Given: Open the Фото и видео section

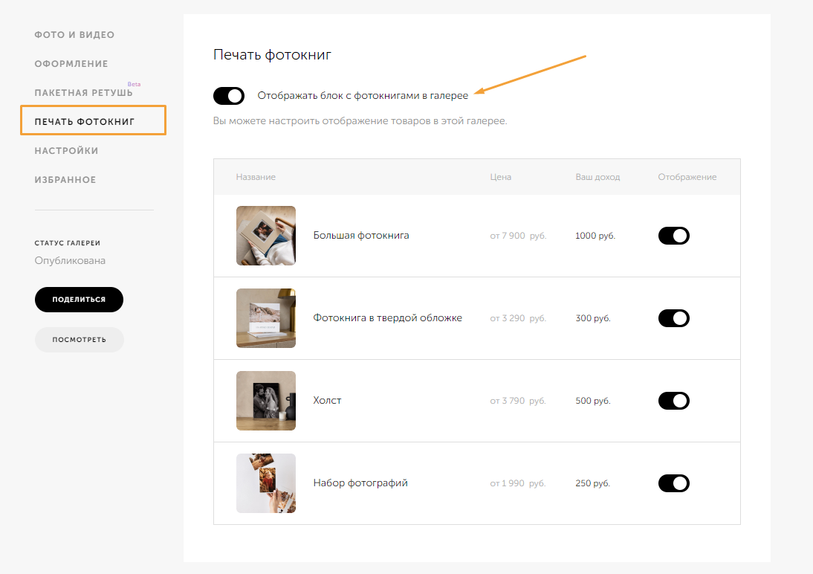Looking at the screenshot, I should 74,35.
